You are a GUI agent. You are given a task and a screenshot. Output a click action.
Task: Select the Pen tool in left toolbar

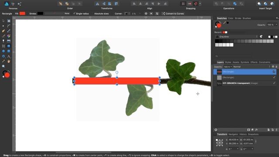click(x=3, y=31)
